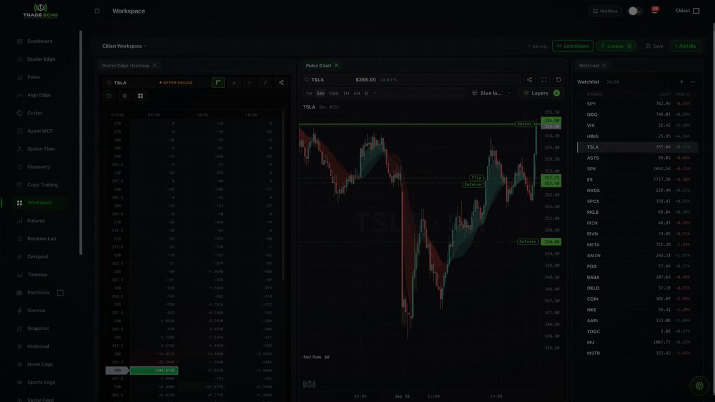The image size is (715, 402).
Task: Close the Pulse Chart tab
Action: pos(337,66)
